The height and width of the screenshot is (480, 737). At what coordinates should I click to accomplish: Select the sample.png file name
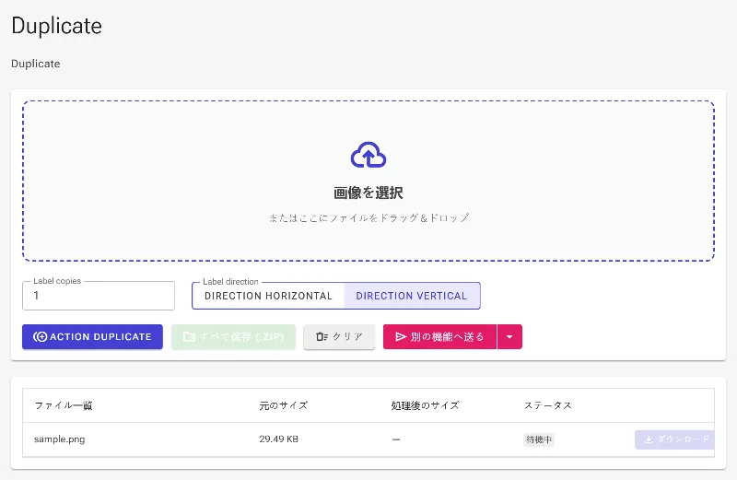pyautogui.click(x=60, y=439)
